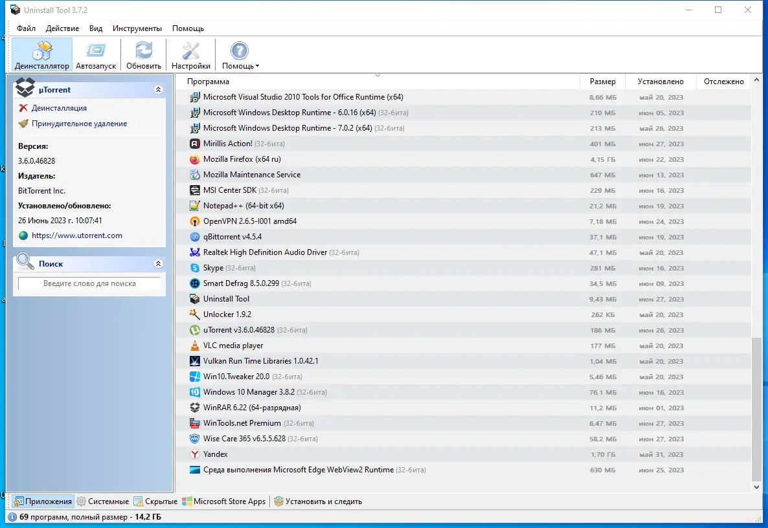
Task: Collapse the uTorrent info panel
Action: point(158,89)
